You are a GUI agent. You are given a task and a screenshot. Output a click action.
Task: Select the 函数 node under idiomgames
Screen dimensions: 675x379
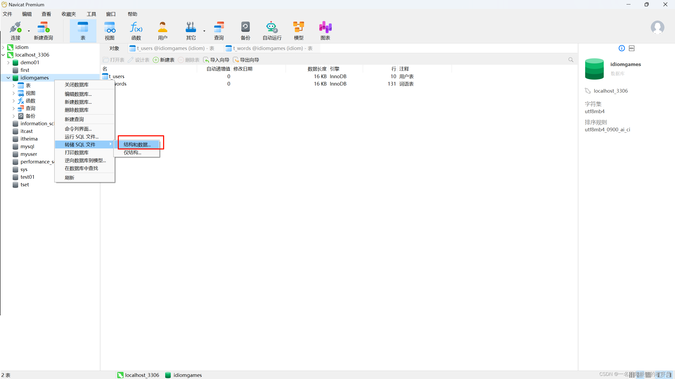[30, 101]
